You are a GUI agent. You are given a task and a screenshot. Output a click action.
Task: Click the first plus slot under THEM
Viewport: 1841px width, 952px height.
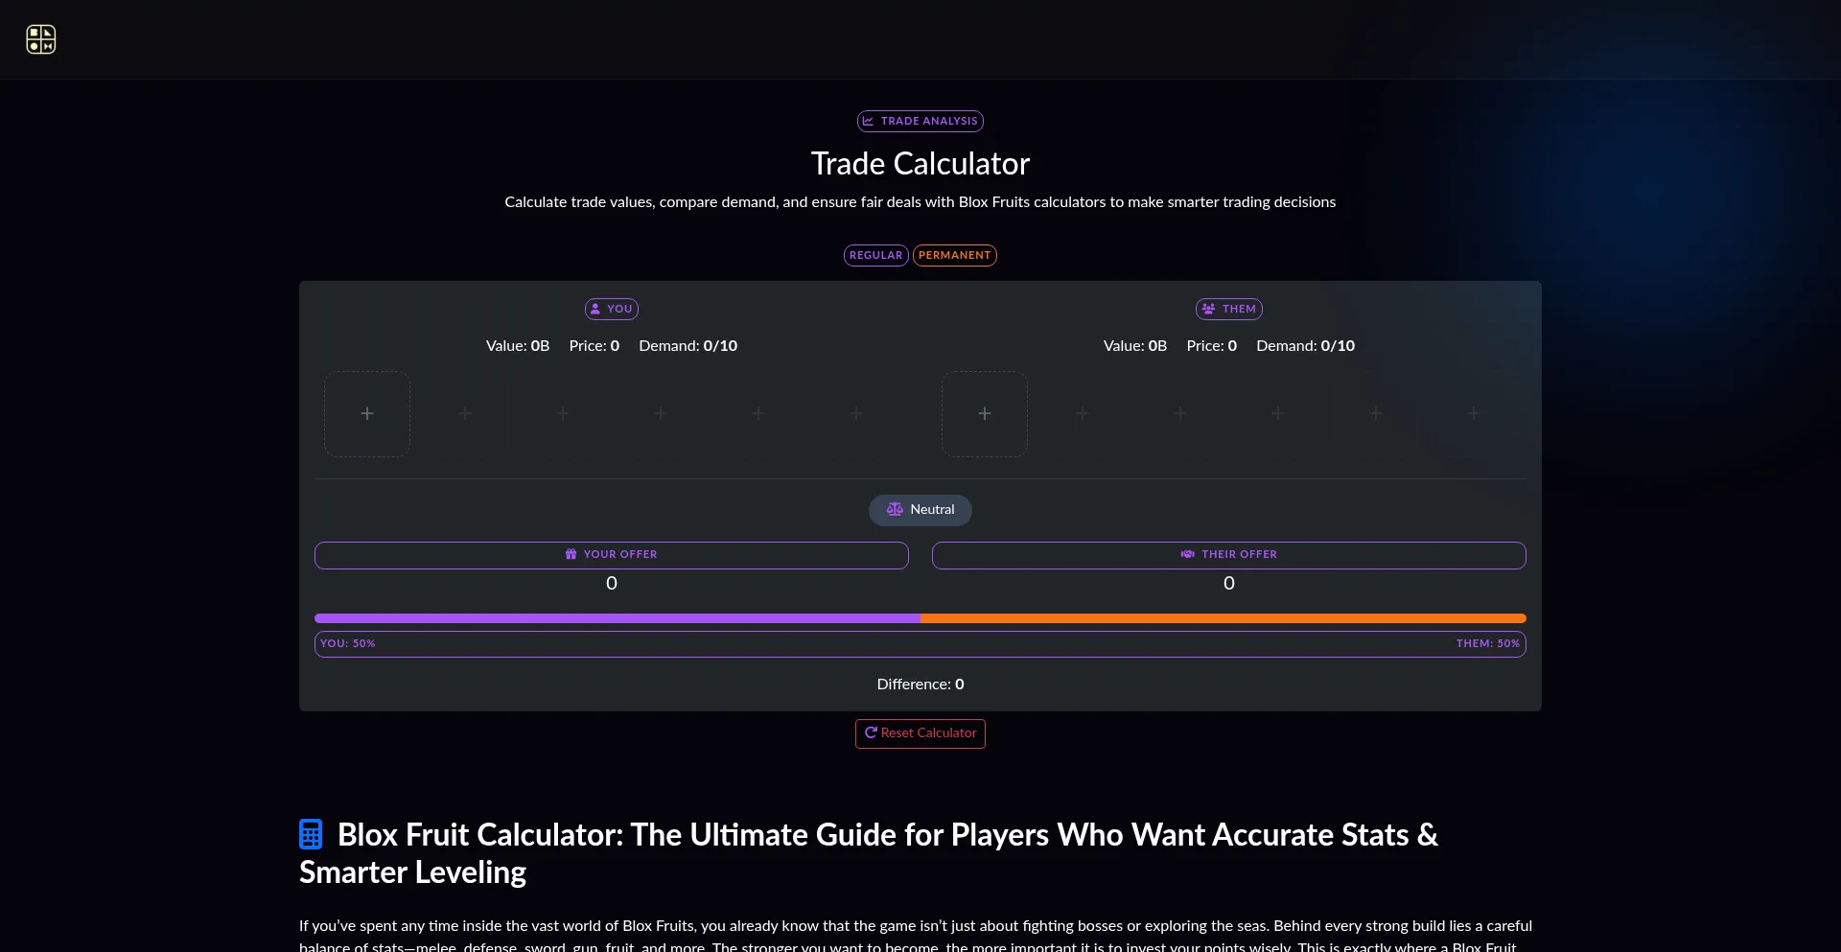pos(985,414)
